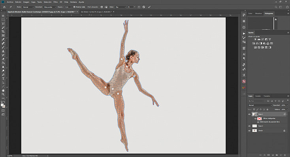Select the Brush tool
Screen dimensions: 290x157
pos(3,47)
